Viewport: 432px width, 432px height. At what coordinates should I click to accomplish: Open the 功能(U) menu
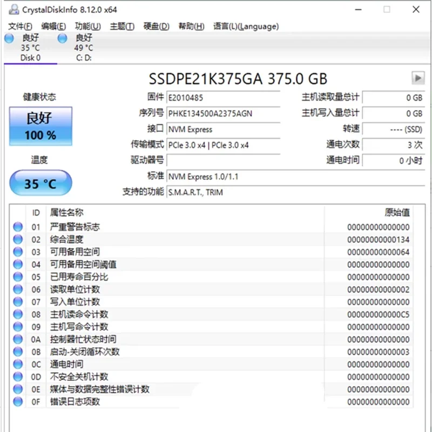pyautogui.click(x=87, y=26)
